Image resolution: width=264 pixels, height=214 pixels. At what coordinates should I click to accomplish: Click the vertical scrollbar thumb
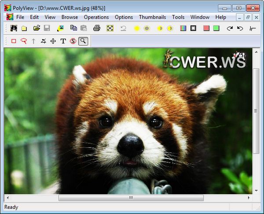[256, 111]
